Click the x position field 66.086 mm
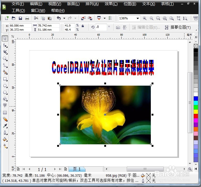Viewport: 201px width, 187px height. click(x=20, y=26)
